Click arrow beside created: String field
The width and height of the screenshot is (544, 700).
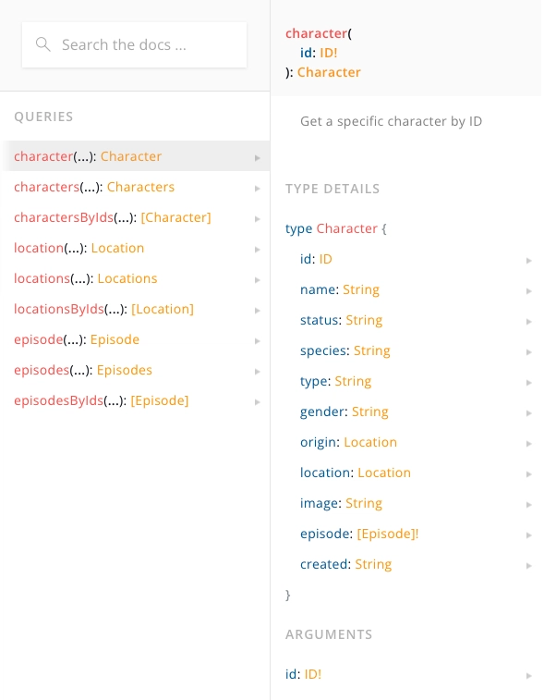click(x=529, y=566)
